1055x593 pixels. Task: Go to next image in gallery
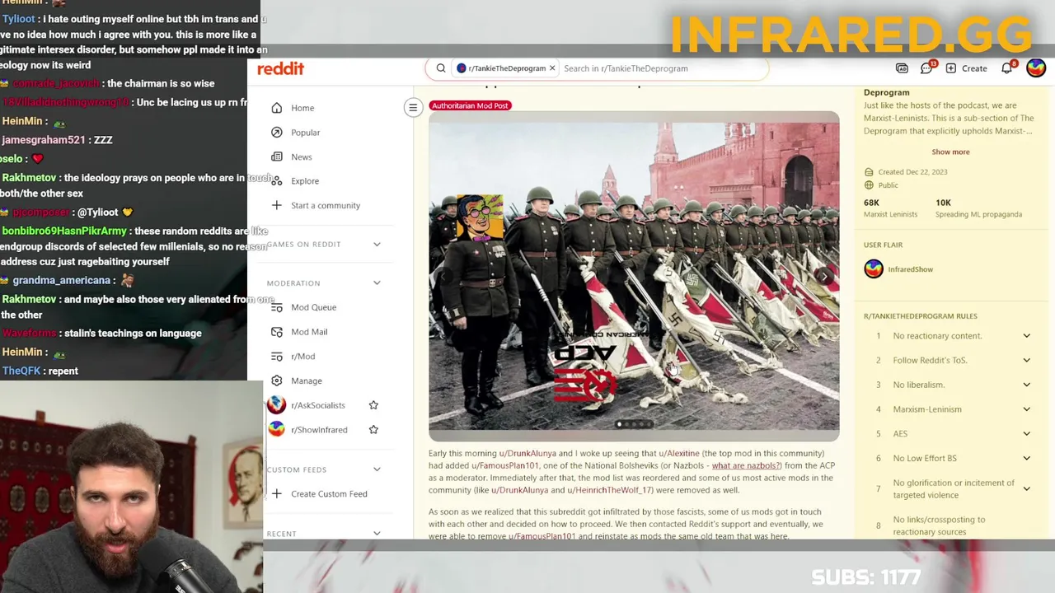click(824, 277)
